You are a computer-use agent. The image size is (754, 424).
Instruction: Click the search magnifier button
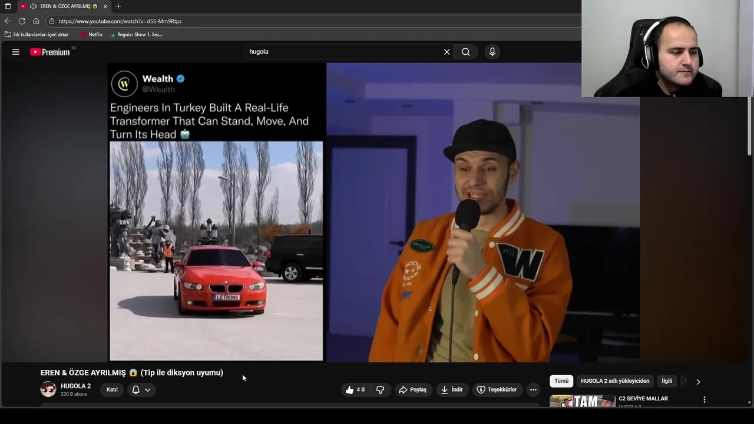tap(466, 52)
